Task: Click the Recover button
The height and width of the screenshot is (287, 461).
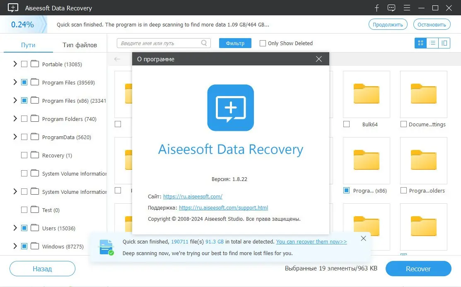Action: tap(418, 268)
